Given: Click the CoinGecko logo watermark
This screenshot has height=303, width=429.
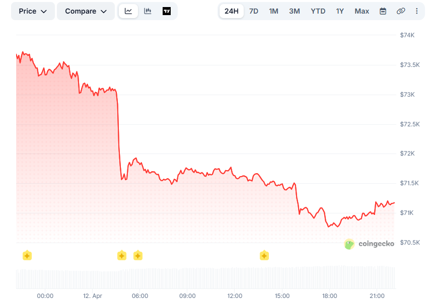Looking at the screenshot, I should [369, 244].
